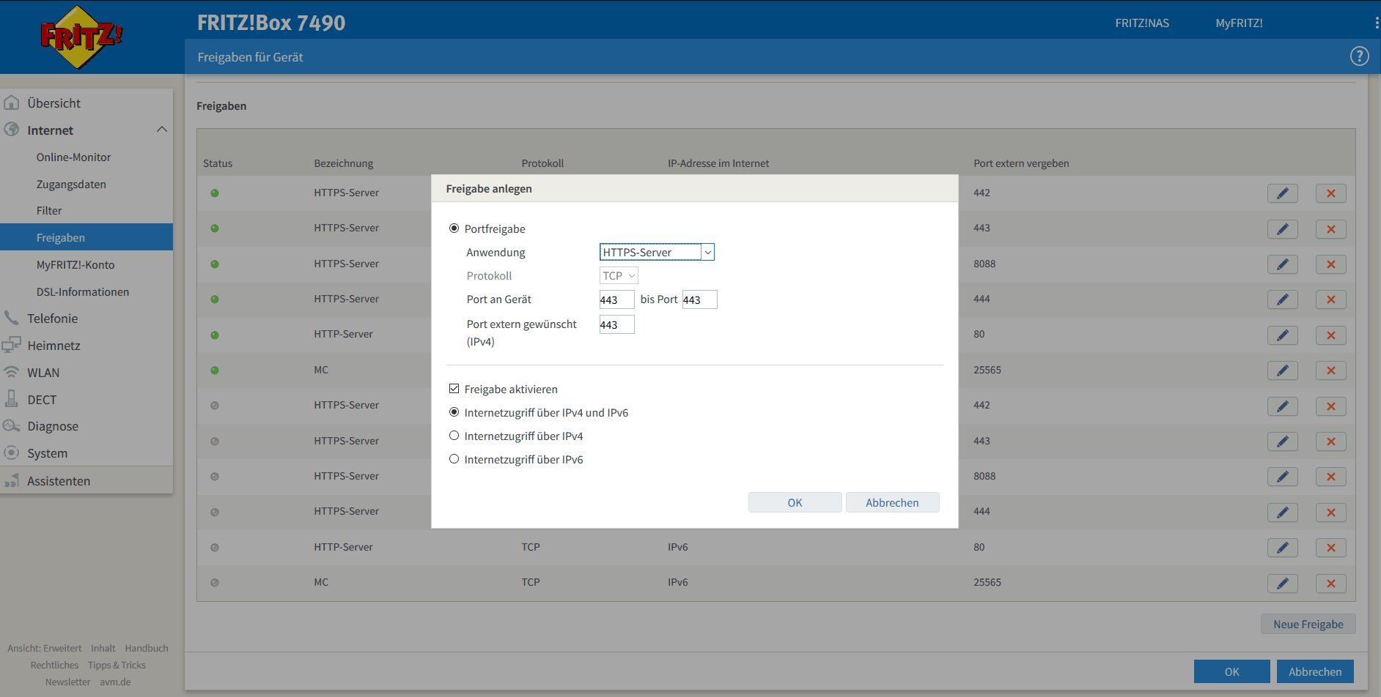Confirm dialog with OK button
The height and width of the screenshot is (697, 1381).
click(795, 502)
